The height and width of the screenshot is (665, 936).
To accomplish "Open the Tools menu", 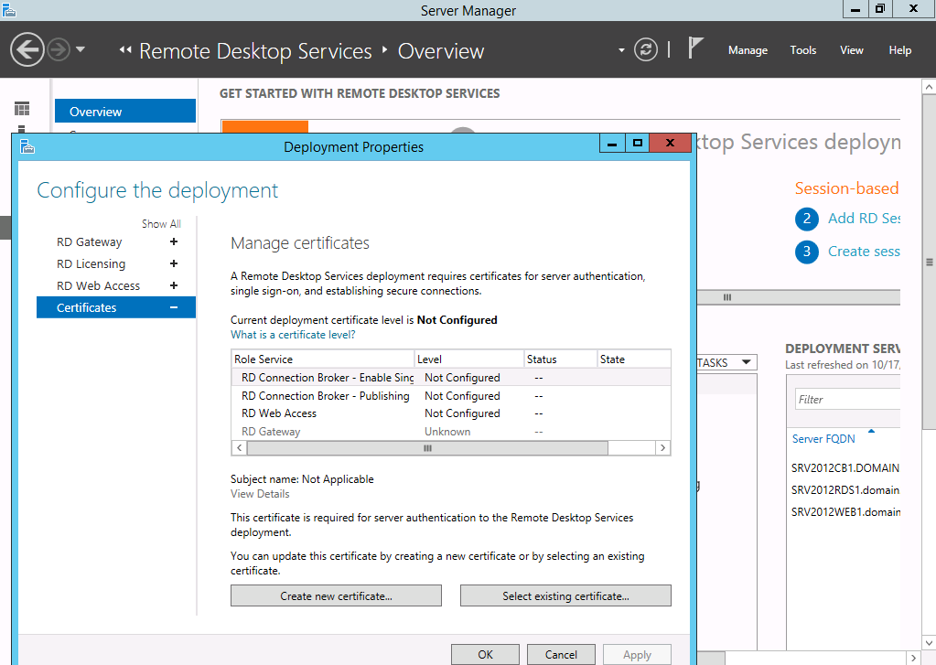I will [x=803, y=50].
